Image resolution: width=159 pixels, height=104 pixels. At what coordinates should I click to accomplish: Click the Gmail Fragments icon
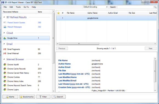[x=5, y=49]
